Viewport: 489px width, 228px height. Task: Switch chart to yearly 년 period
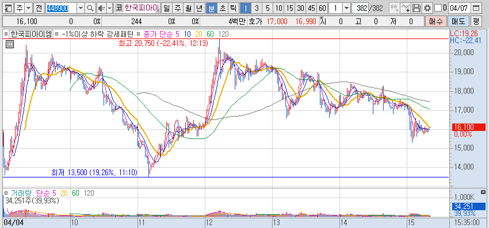click(x=200, y=8)
